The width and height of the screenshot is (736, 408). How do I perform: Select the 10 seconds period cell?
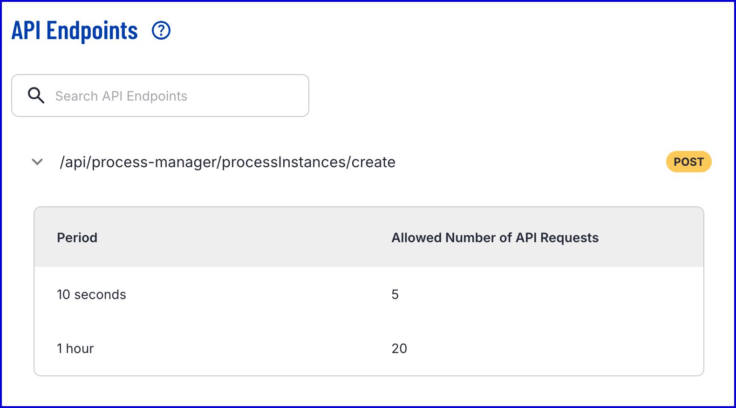click(x=91, y=295)
